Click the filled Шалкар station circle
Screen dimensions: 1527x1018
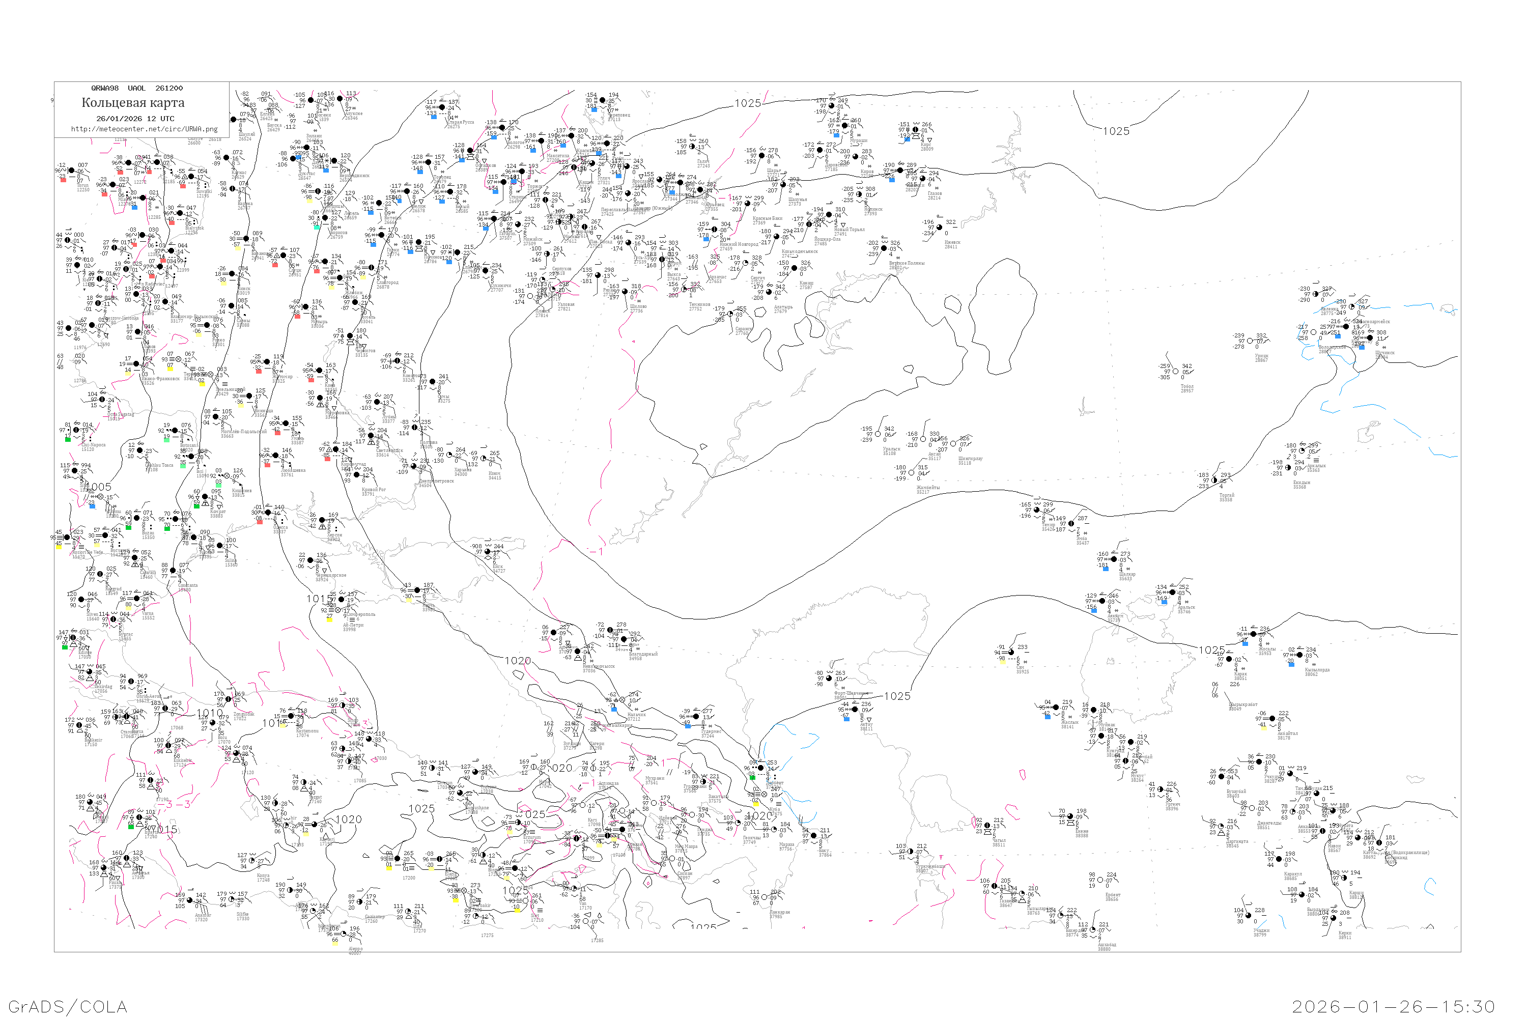coord(1114,559)
